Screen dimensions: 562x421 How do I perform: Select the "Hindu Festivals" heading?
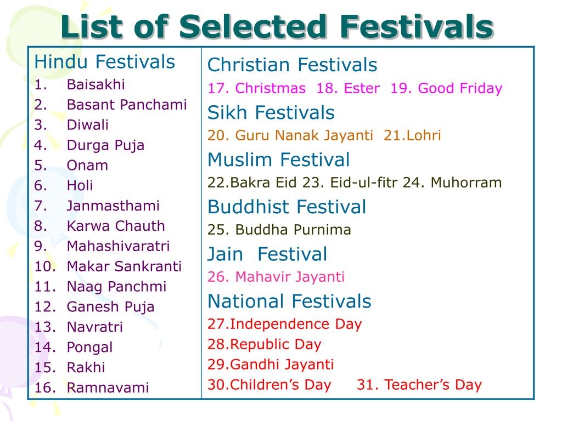point(104,62)
